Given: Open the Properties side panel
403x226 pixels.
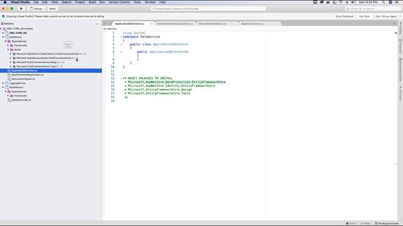Looking at the screenshot, I should (400, 46).
